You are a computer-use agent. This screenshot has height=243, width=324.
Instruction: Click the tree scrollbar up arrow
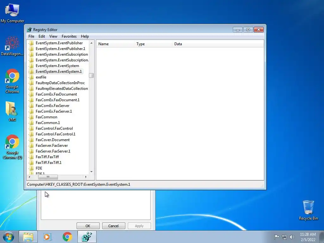[91, 43]
